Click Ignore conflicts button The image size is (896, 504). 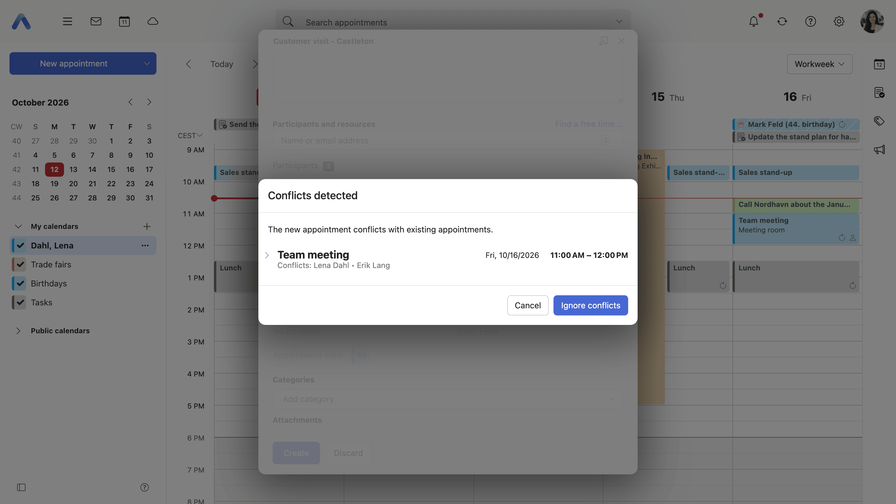click(591, 305)
